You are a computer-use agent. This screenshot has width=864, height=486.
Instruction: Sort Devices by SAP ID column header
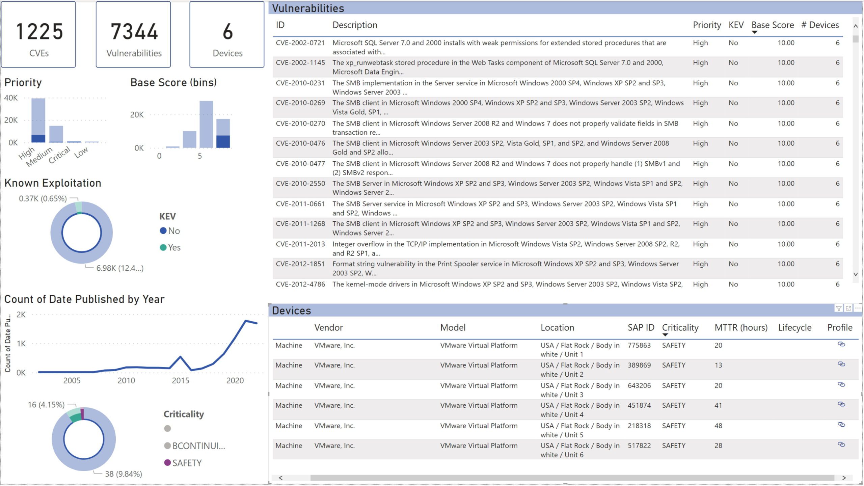[641, 328]
